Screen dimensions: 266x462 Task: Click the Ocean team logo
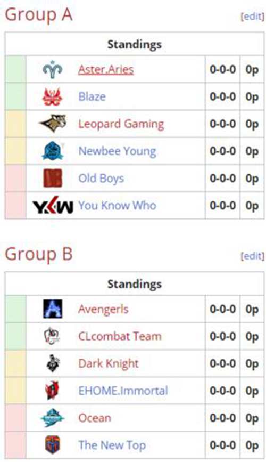point(52,418)
